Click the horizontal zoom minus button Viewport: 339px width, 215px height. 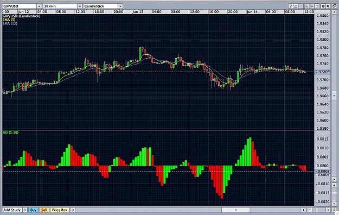310,210
